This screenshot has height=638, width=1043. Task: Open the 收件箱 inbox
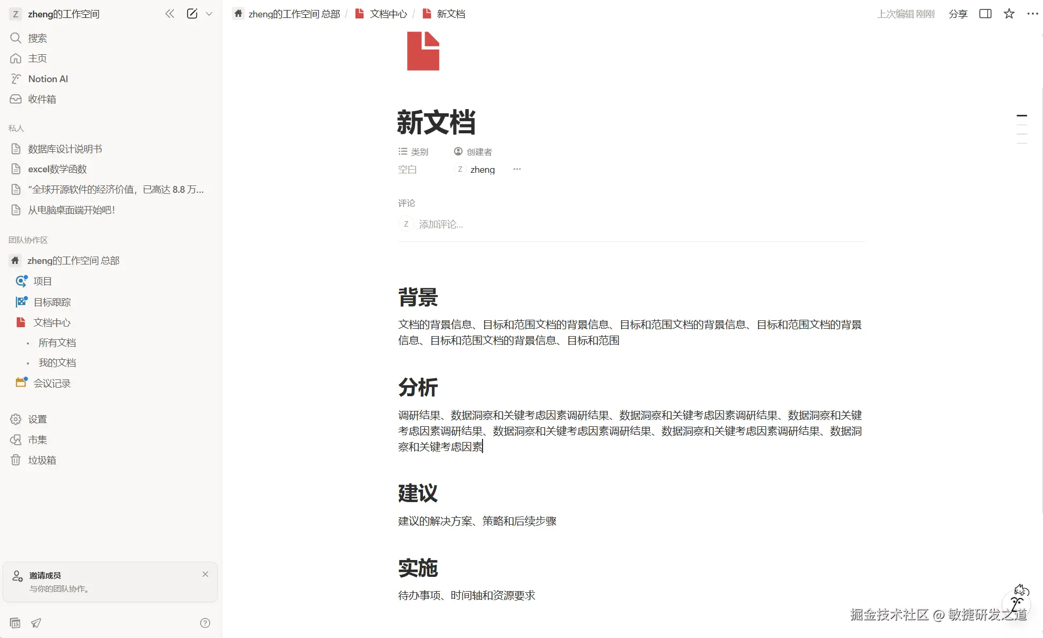tap(42, 99)
